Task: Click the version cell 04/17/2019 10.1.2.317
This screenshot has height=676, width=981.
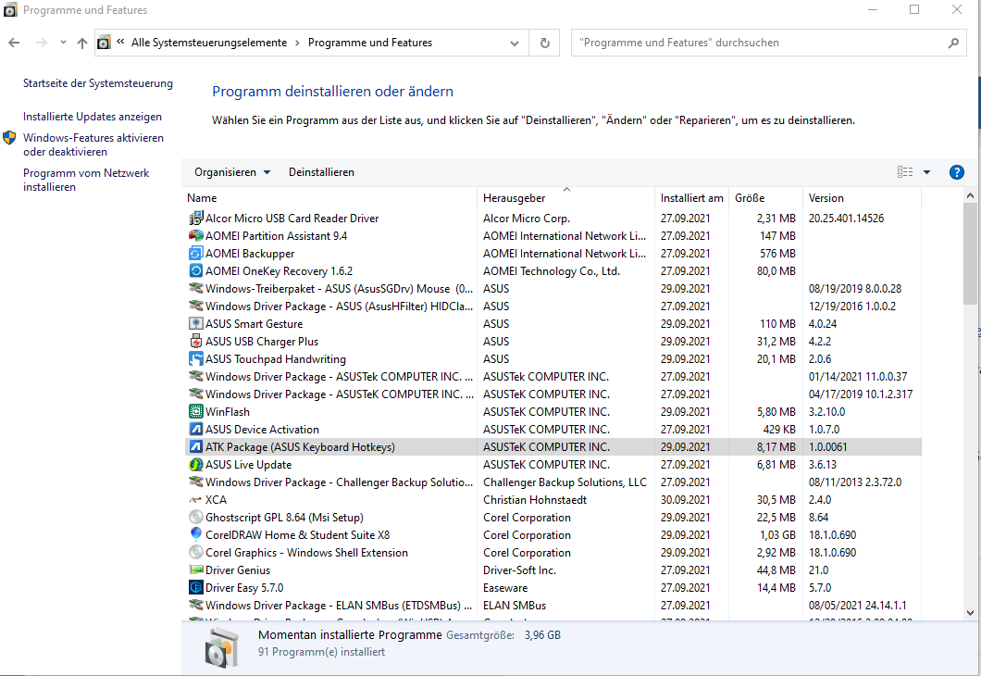Action: 861,394
